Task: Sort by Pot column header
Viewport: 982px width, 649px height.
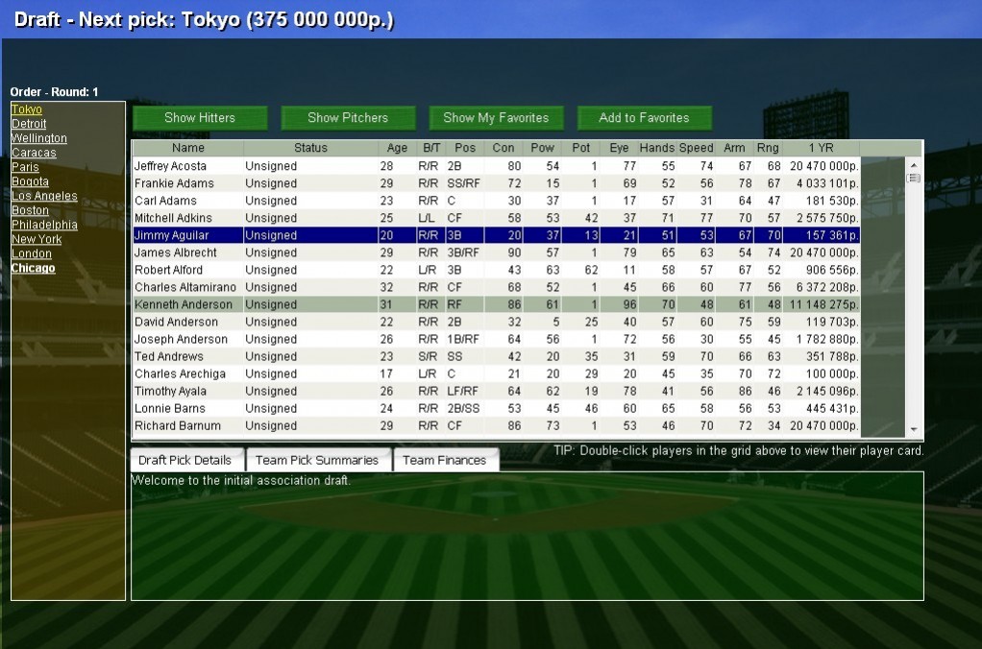Action: 580,148
